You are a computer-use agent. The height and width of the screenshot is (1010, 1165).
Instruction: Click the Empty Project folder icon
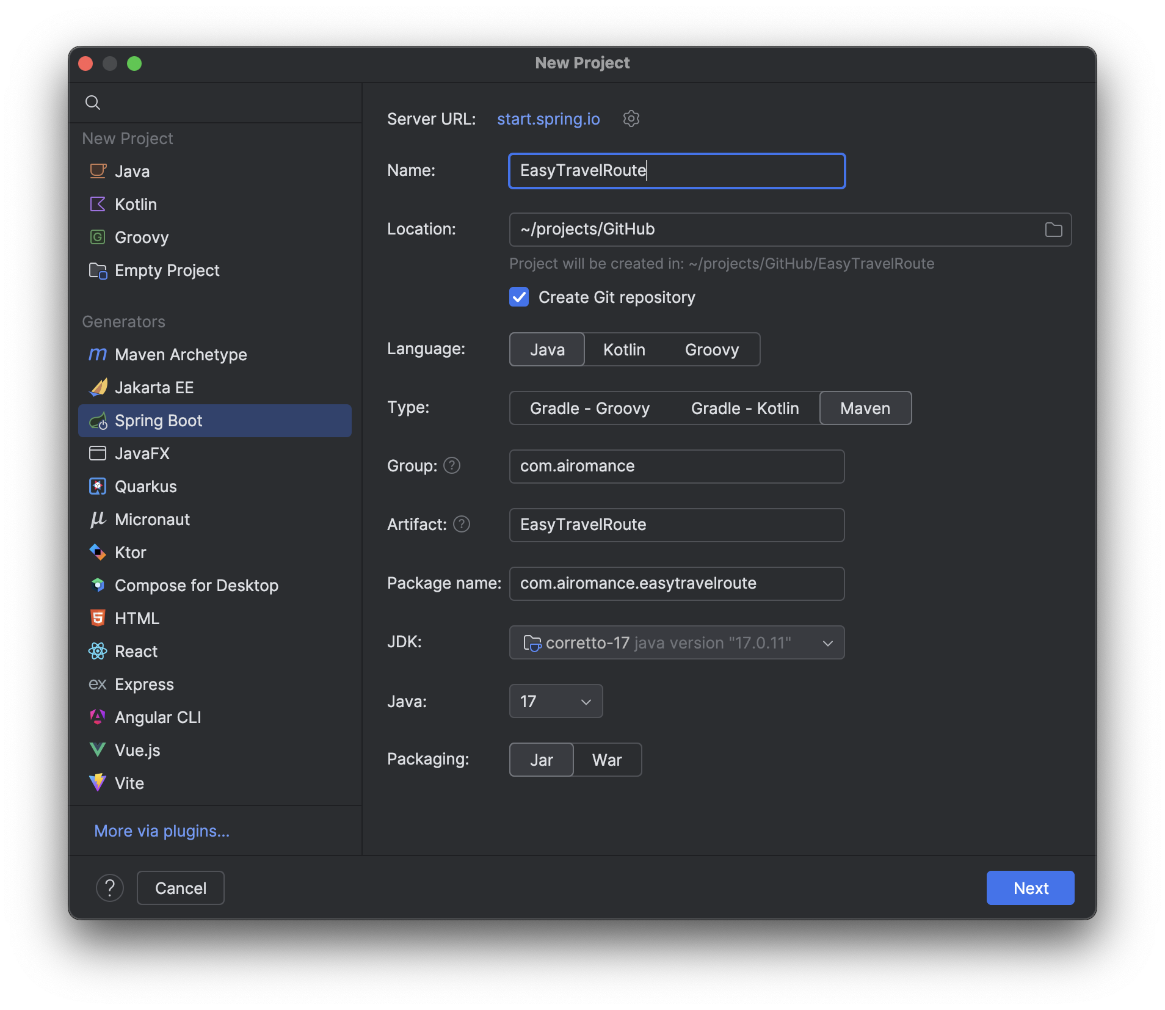(98, 270)
